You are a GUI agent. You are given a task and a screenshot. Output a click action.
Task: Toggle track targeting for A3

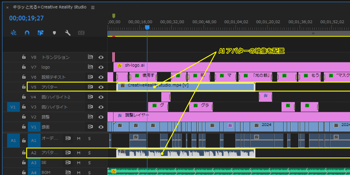[34, 162]
